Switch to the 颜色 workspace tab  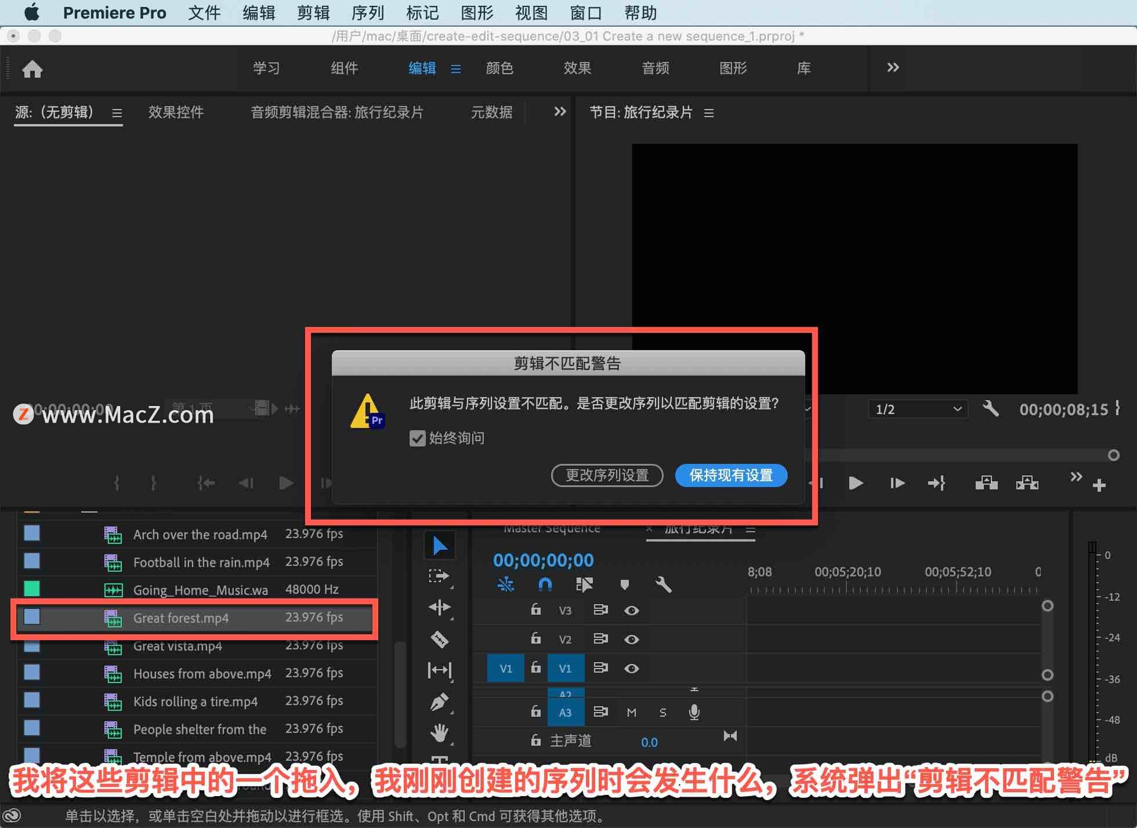[x=499, y=68]
